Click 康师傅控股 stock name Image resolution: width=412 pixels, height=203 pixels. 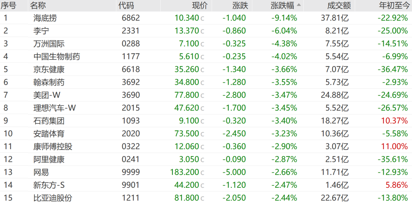(53, 147)
